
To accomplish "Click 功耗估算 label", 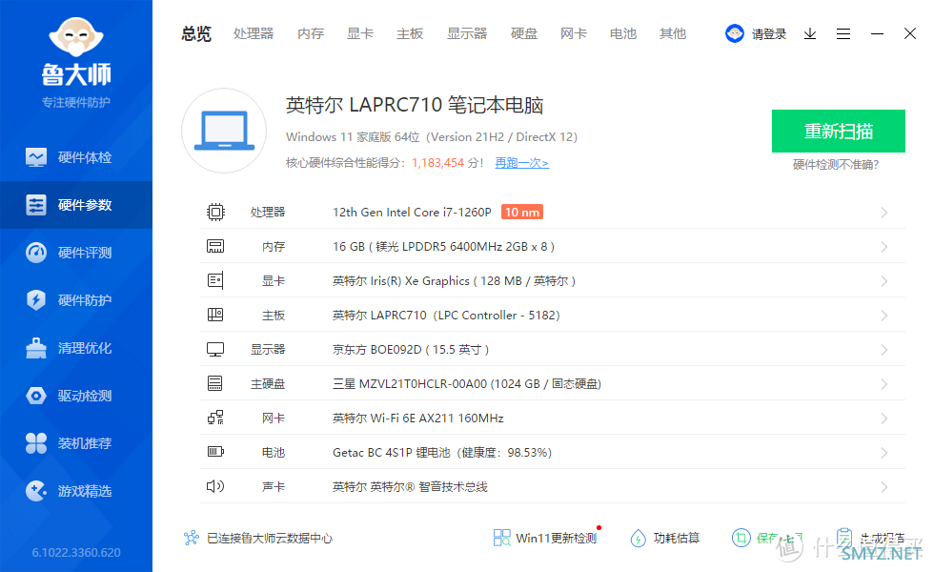I will point(677,538).
